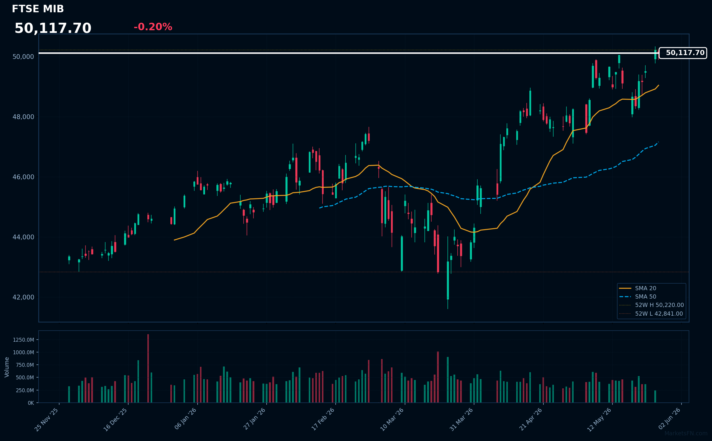712x441 pixels.
Task: Click the 50,000 price axis label
Action: pyautogui.click(x=23, y=57)
